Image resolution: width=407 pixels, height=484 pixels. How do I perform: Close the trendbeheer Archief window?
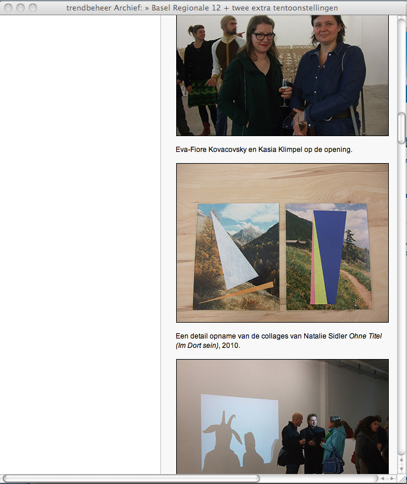tap(8, 8)
